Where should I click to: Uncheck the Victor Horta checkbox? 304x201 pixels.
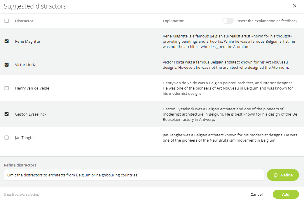tap(7, 65)
